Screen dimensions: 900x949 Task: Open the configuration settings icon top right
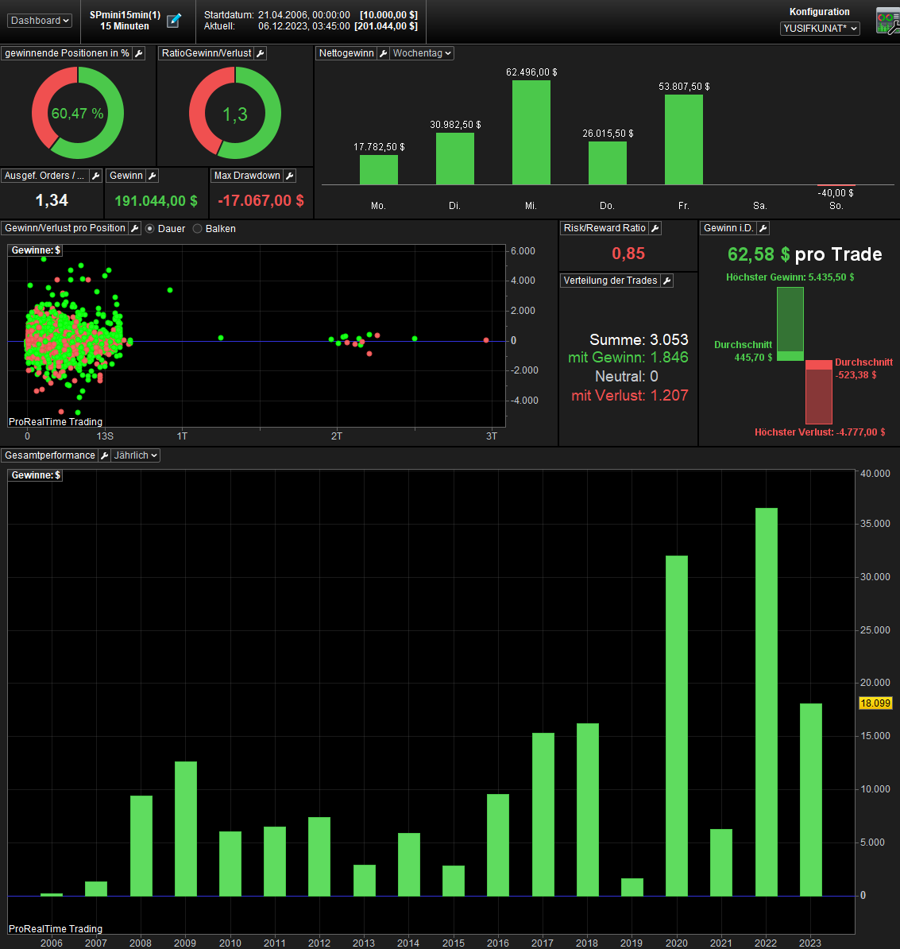(x=887, y=21)
